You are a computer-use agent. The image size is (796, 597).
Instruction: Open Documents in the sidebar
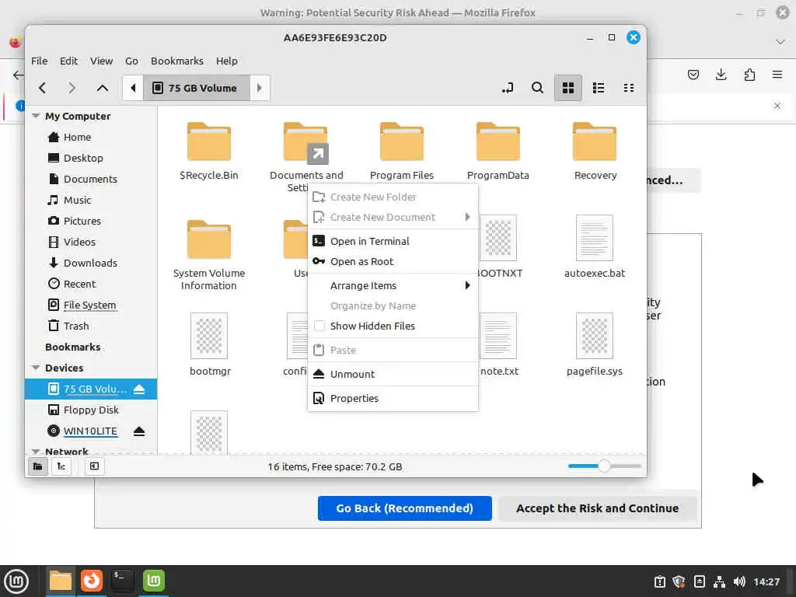(90, 179)
